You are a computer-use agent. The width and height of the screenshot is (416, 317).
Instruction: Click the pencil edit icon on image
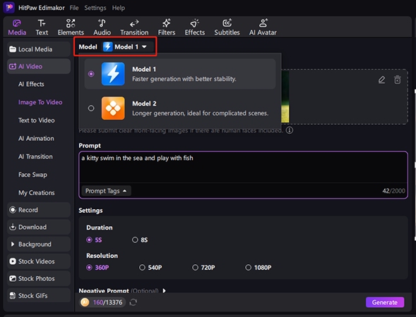(381, 80)
